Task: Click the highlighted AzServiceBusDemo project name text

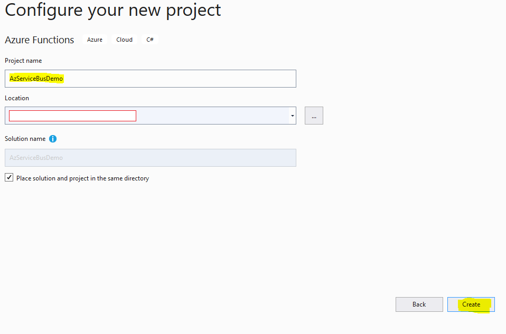Action: 36,78
